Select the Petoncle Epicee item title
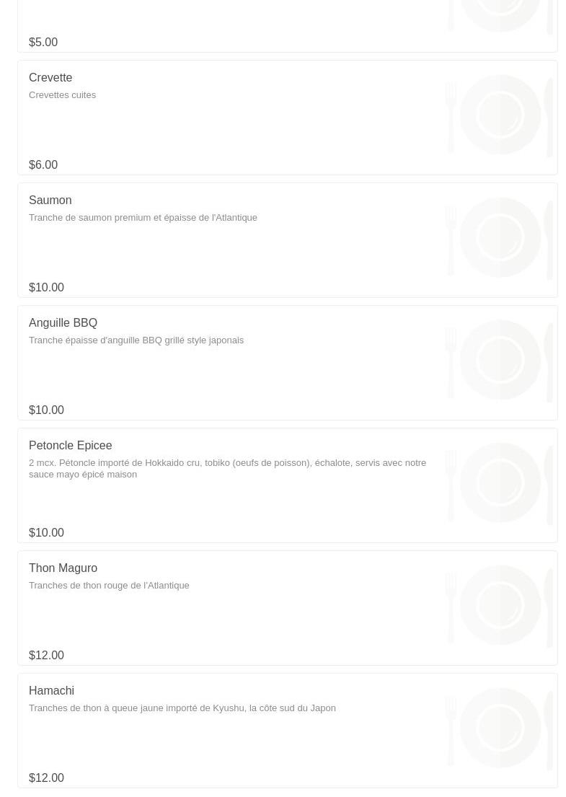 coord(70,446)
